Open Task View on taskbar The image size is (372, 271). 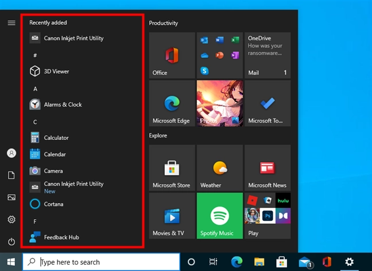click(x=214, y=262)
